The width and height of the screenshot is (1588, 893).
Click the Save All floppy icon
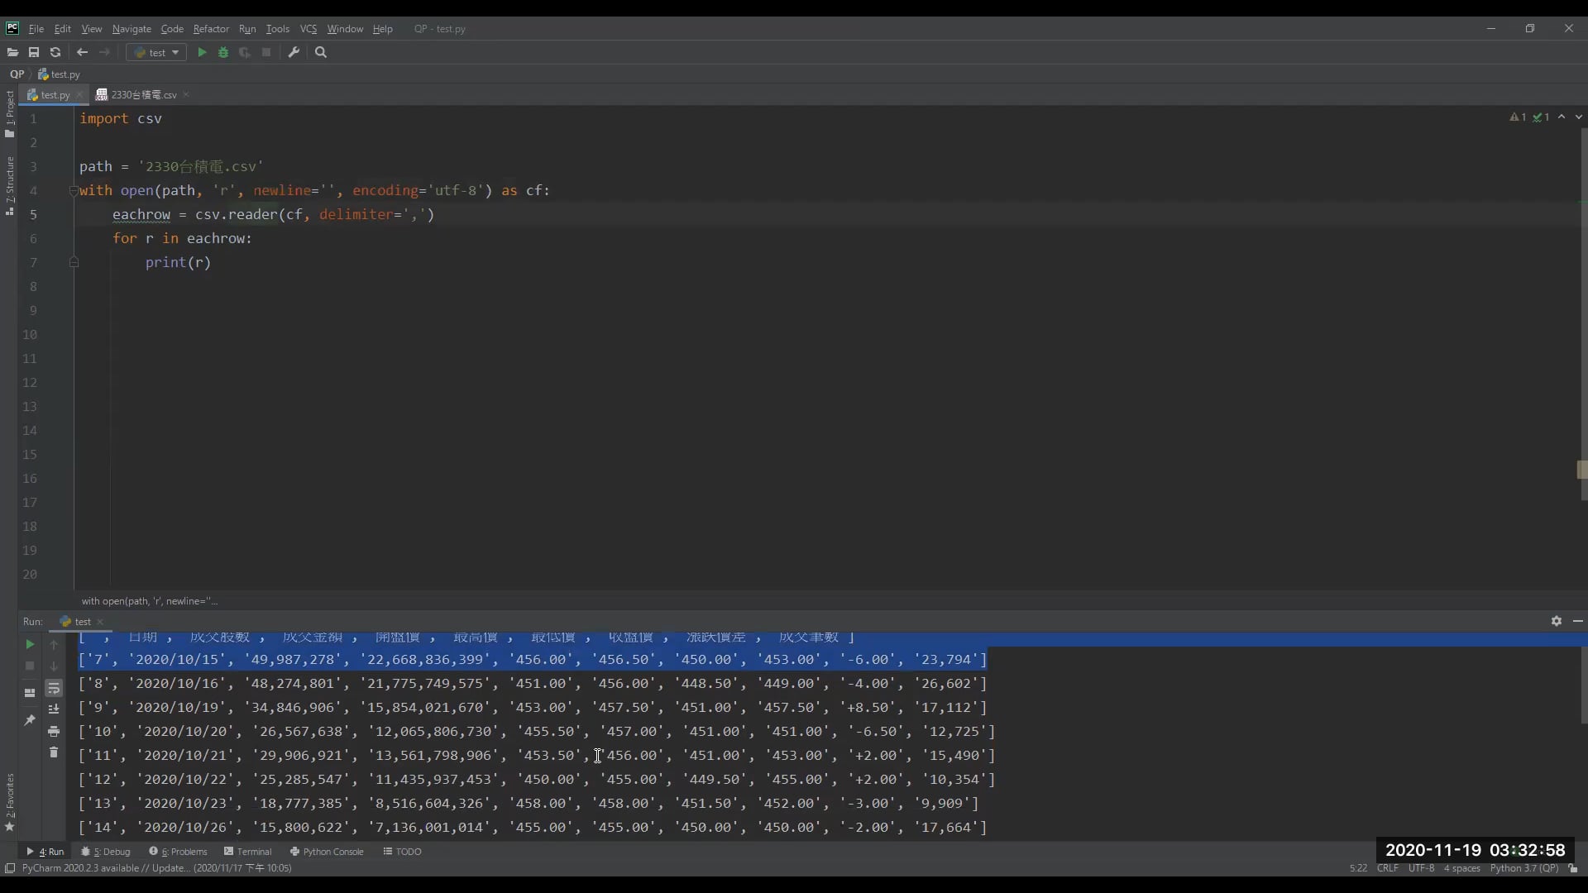click(34, 52)
